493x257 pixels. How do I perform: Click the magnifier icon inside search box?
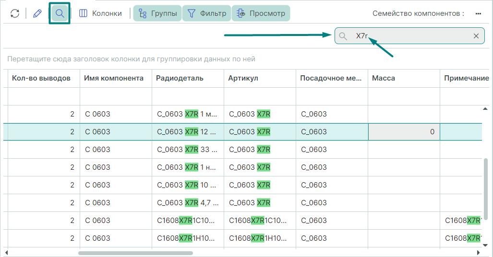pyautogui.click(x=343, y=36)
